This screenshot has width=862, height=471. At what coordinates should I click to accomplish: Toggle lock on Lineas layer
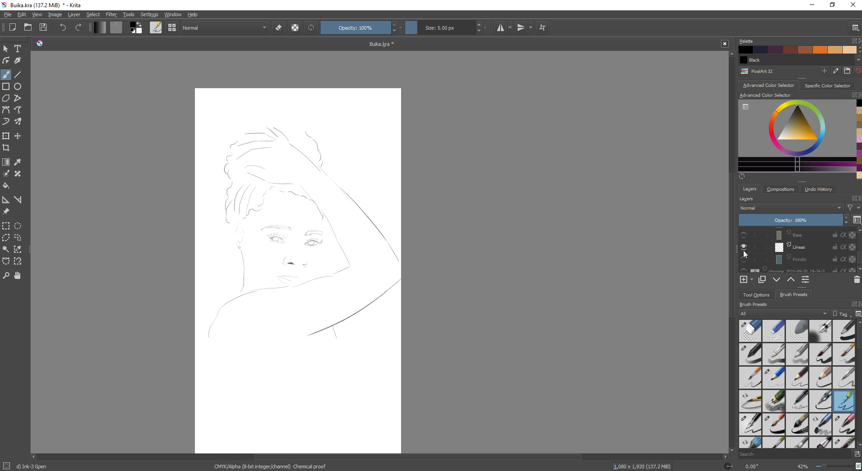[835, 247]
